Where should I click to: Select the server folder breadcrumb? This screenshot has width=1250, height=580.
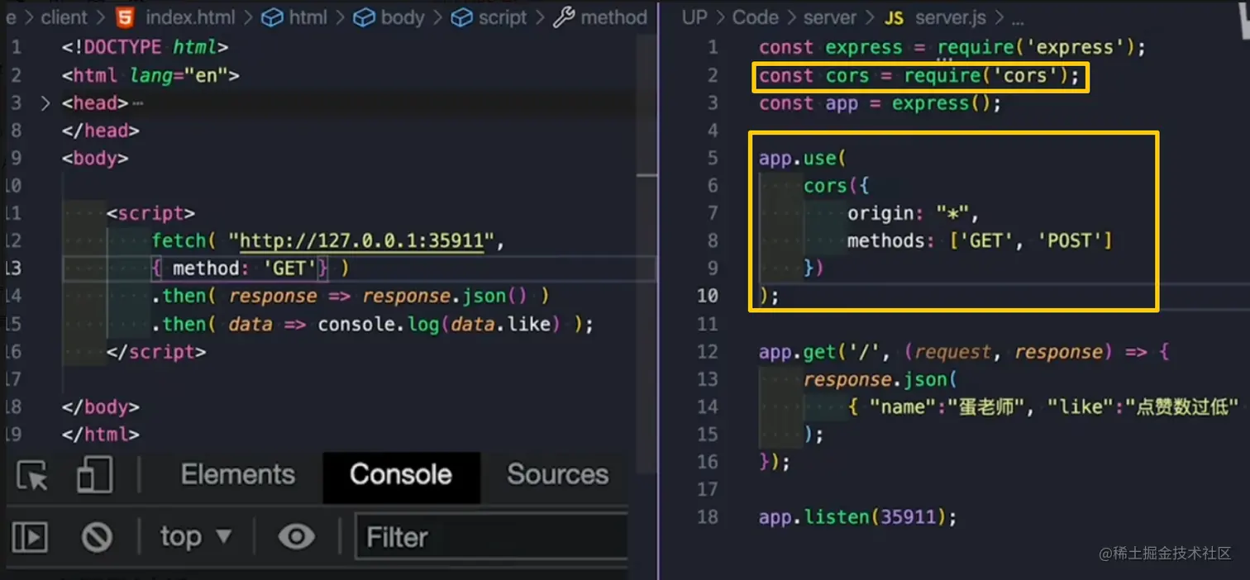830,17
